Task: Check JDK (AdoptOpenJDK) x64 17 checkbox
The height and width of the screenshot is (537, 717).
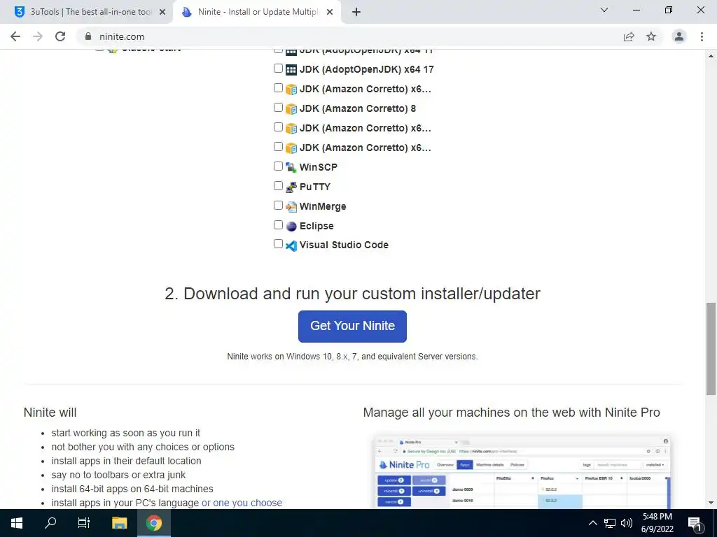Action: click(x=278, y=69)
